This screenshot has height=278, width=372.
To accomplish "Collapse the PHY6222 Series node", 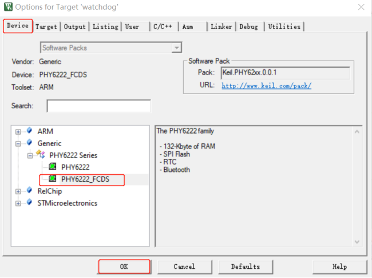I will click(30, 156).
